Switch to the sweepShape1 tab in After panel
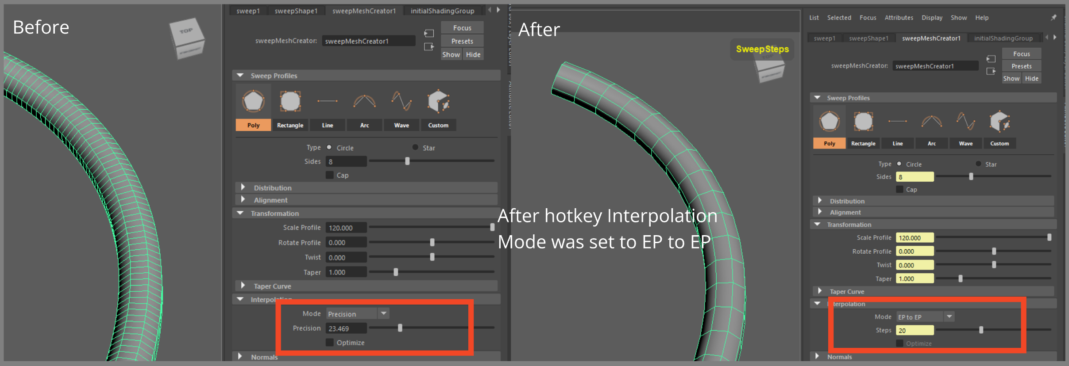 (x=868, y=38)
